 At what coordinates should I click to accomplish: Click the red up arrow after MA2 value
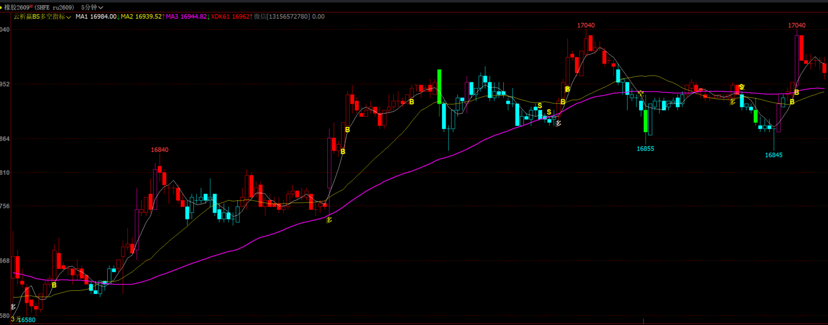click(164, 16)
